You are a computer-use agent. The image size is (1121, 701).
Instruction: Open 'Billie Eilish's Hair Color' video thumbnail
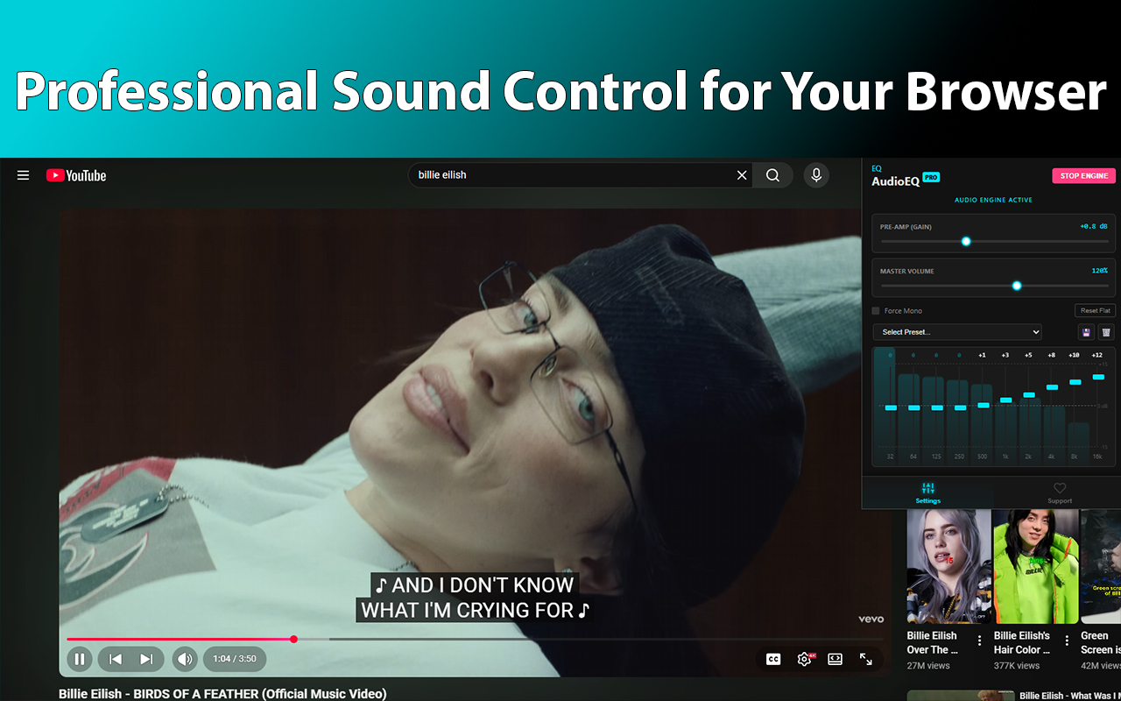[1036, 566]
